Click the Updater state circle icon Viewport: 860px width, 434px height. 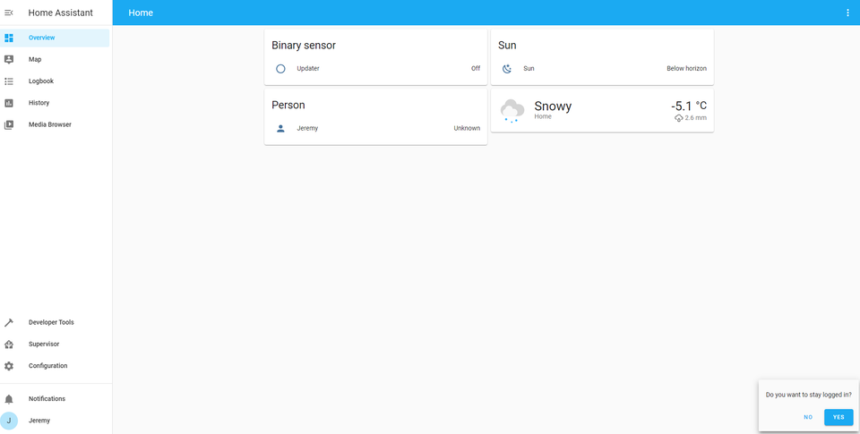[280, 68]
